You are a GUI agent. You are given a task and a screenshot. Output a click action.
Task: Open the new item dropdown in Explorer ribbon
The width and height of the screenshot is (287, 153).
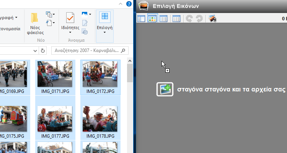(51, 14)
